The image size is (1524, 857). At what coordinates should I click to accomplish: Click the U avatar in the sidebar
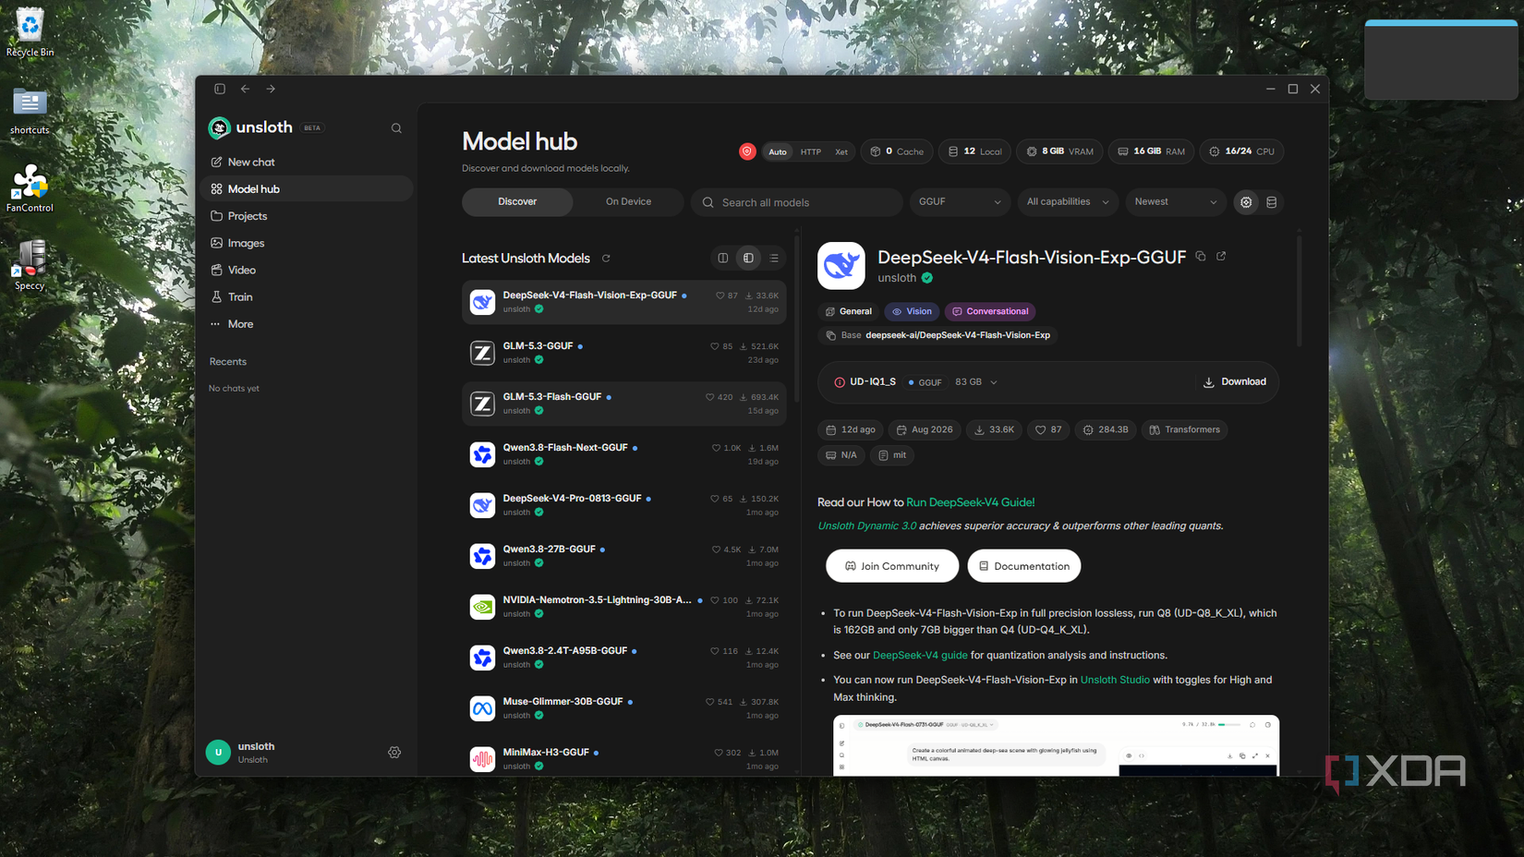[x=218, y=753]
